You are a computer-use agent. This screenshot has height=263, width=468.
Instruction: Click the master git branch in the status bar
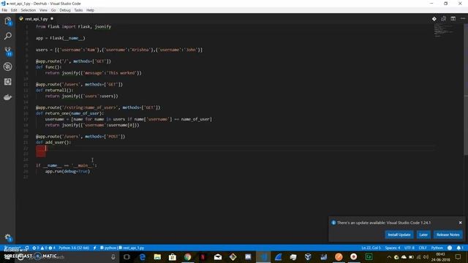point(12,248)
